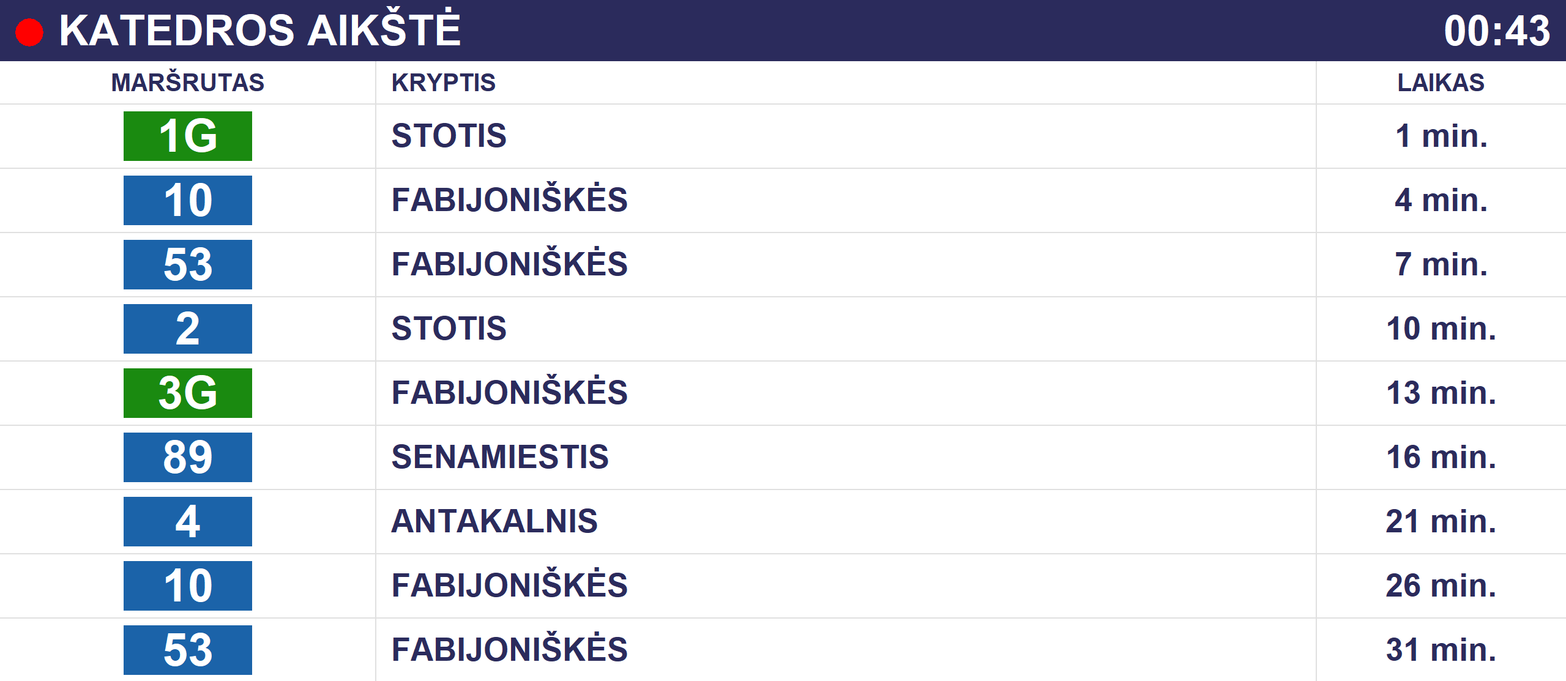Click the MARŠRUTAS column header
Image resolution: width=1566 pixels, height=681 pixels.
[x=188, y=83]
